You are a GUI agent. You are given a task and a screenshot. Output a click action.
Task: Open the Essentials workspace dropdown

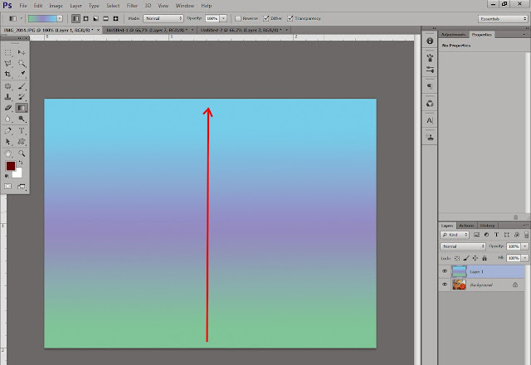coord(503,18)
